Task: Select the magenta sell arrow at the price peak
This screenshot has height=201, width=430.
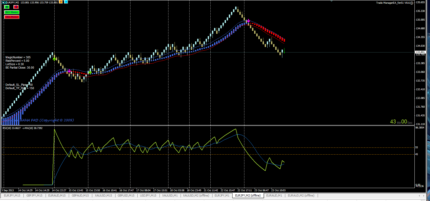Action: click(248, 21)
